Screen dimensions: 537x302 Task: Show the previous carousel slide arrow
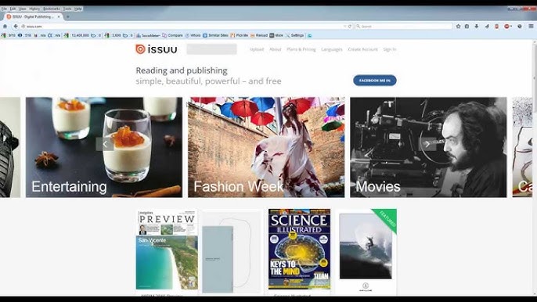105,144
